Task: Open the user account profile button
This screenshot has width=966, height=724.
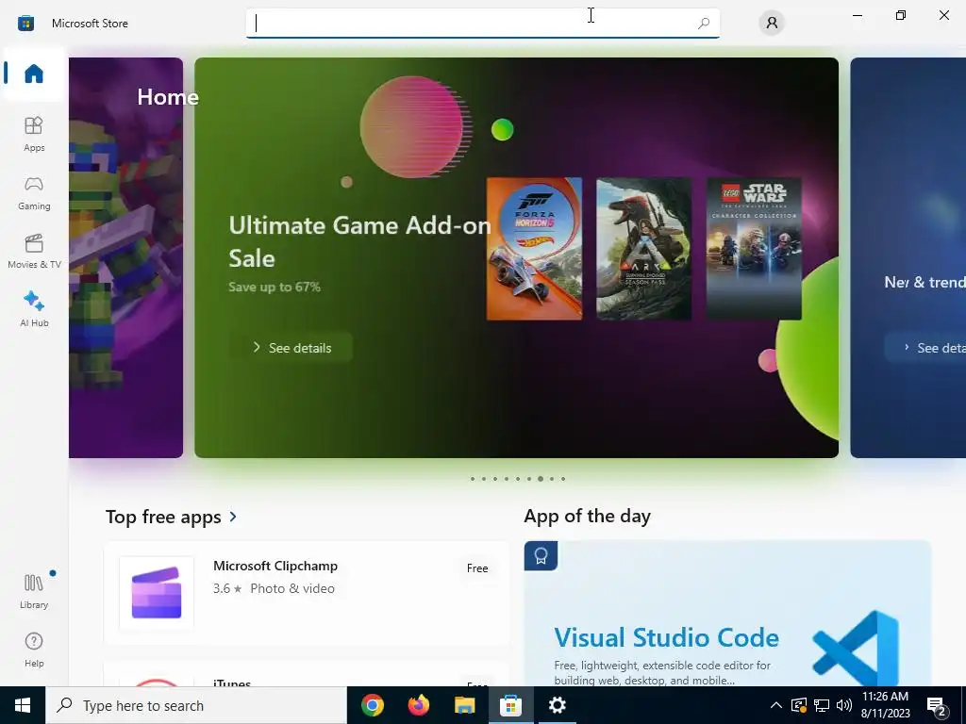Action: [772, 24]
